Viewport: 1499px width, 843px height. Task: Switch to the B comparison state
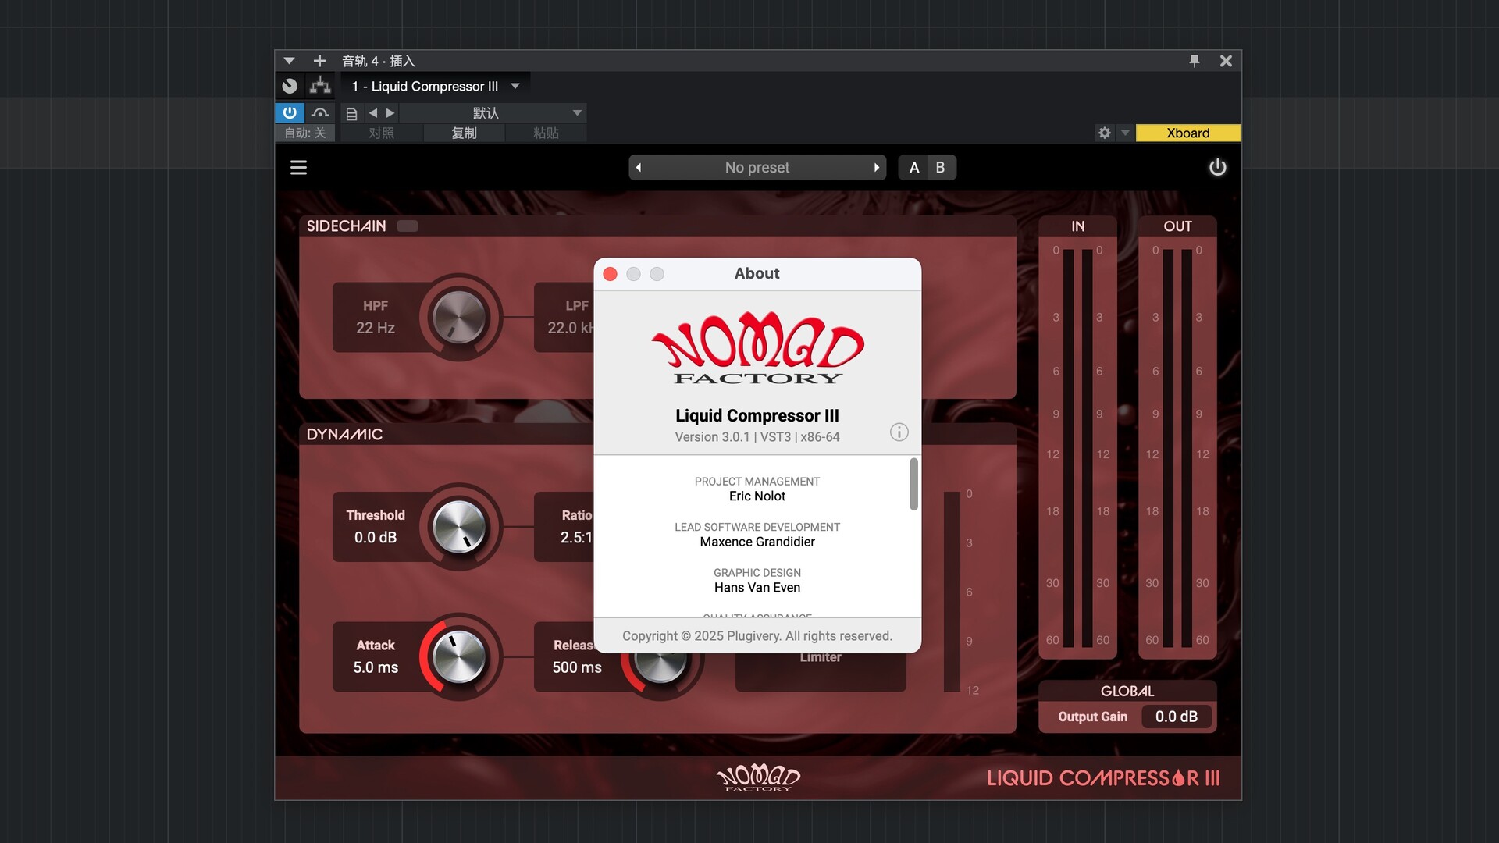(940, 167)
